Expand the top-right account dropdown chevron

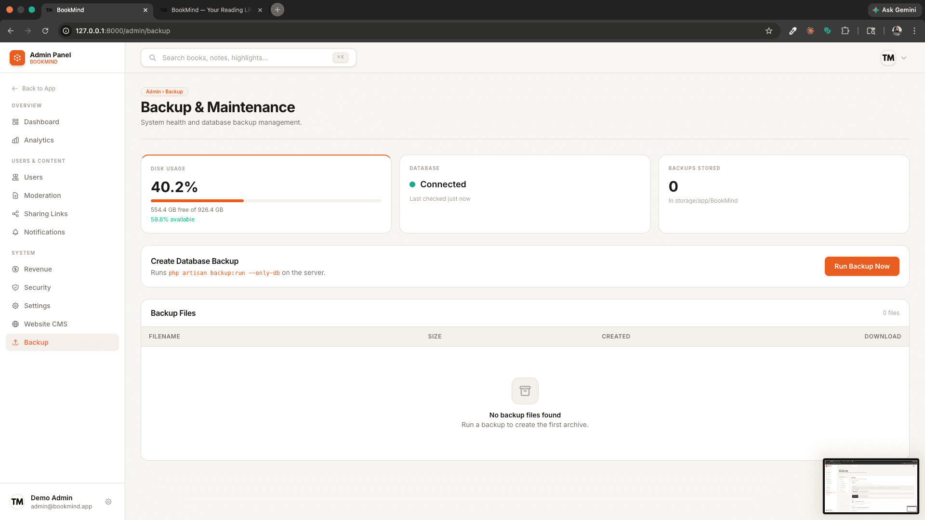[904, 58]
